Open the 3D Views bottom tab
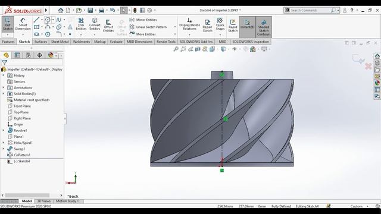381x214 pixels. point(44,201)
